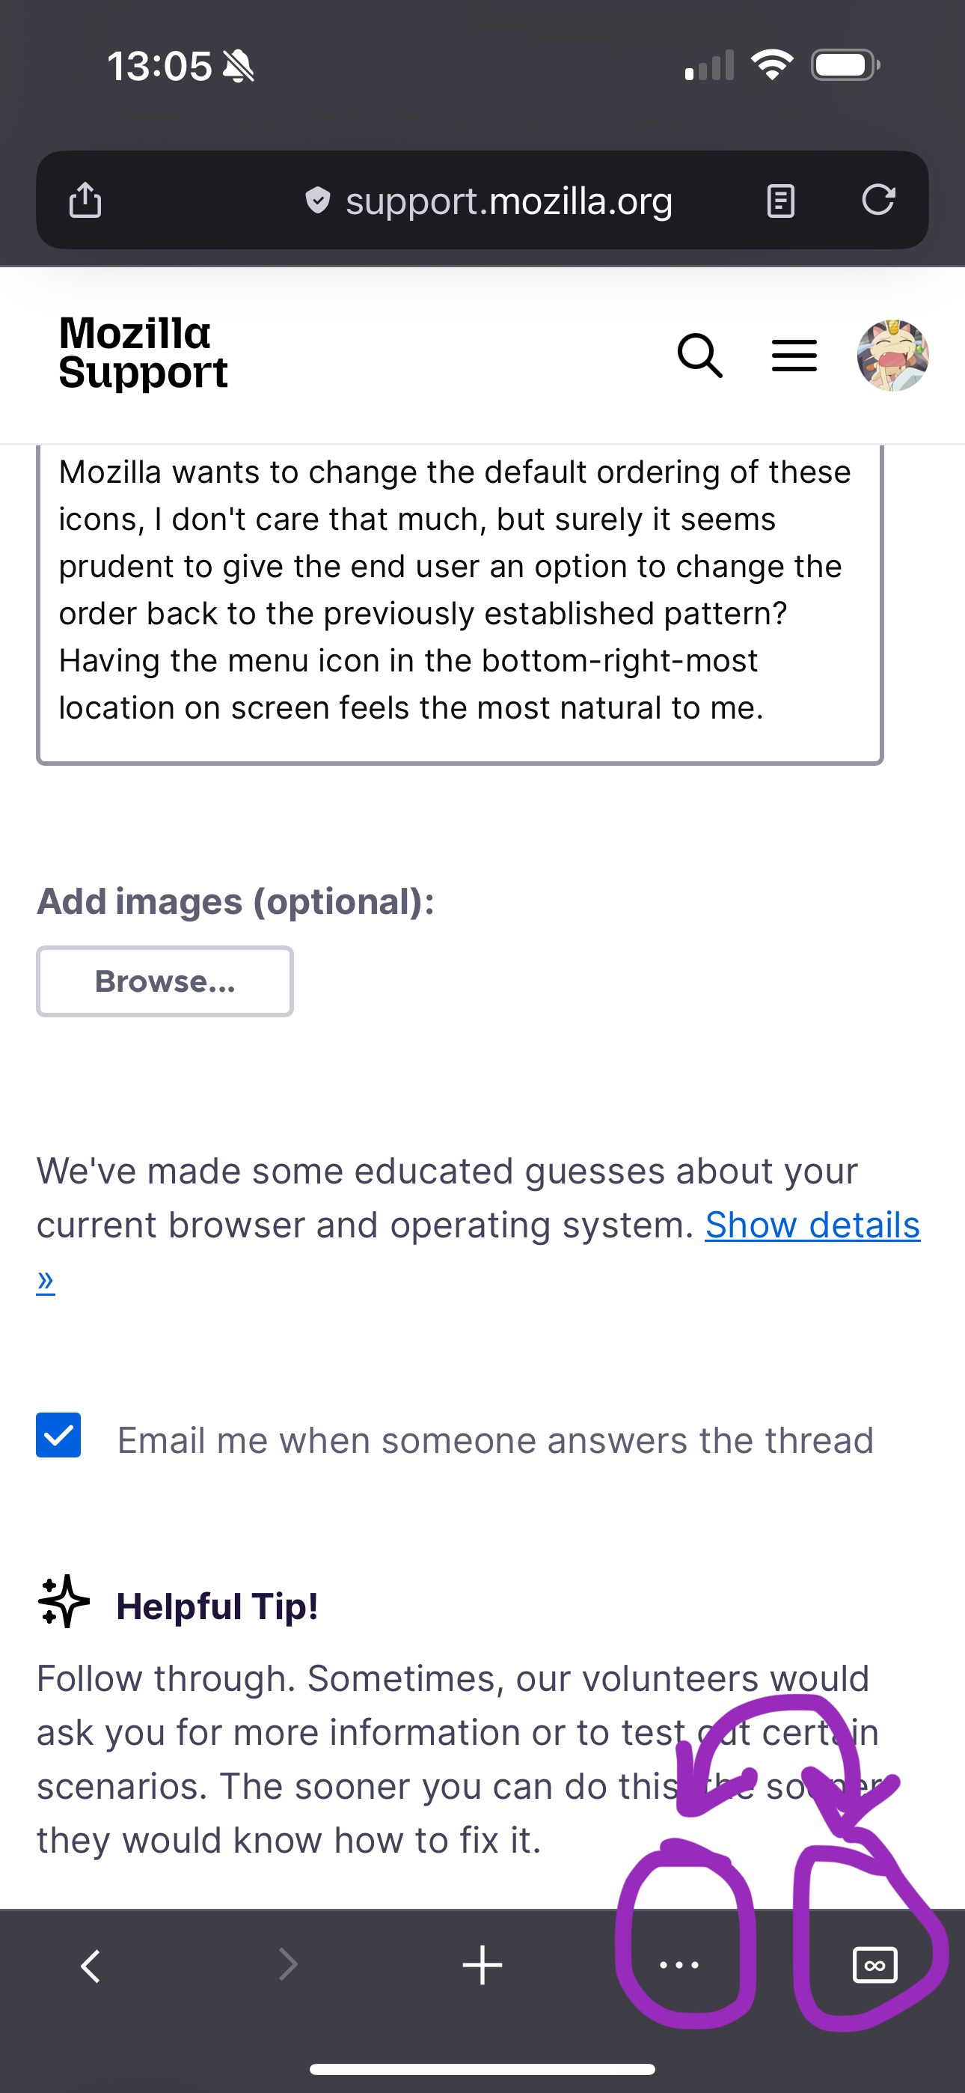Viewport: 965px width, 2093px height.
Task: Tap the home indicator bar
Action: point(482,2068)
